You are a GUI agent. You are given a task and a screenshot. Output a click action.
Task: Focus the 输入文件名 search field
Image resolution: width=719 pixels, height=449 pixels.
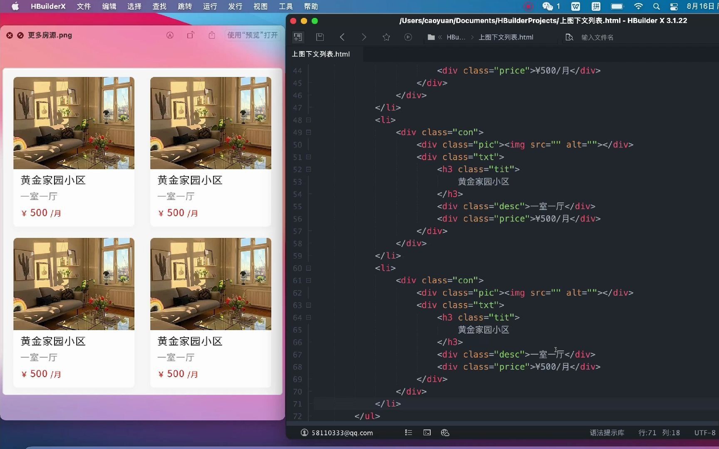click(597, 37)
